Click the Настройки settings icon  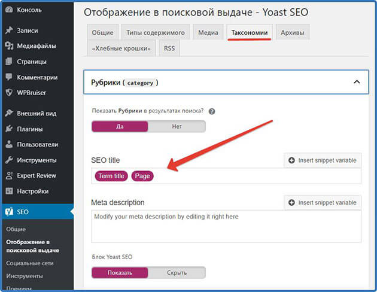(x=9, y=191)
